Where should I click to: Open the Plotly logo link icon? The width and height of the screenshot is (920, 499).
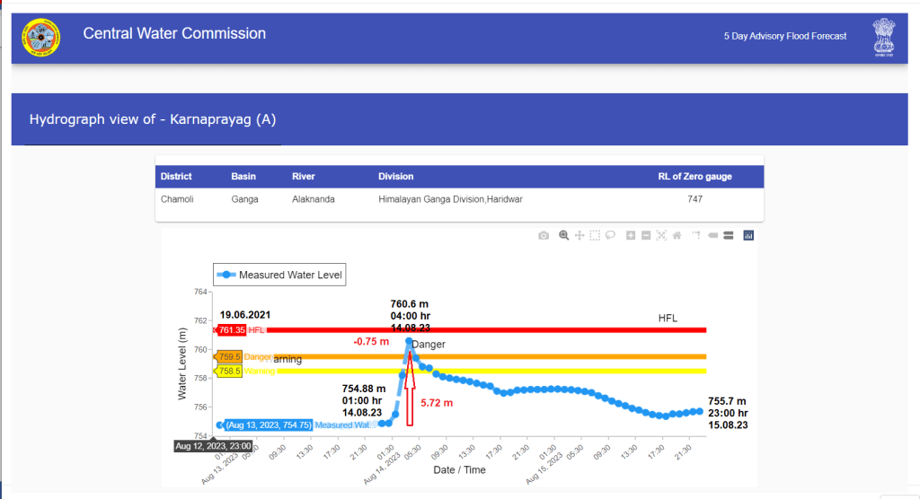pos(748,235)
